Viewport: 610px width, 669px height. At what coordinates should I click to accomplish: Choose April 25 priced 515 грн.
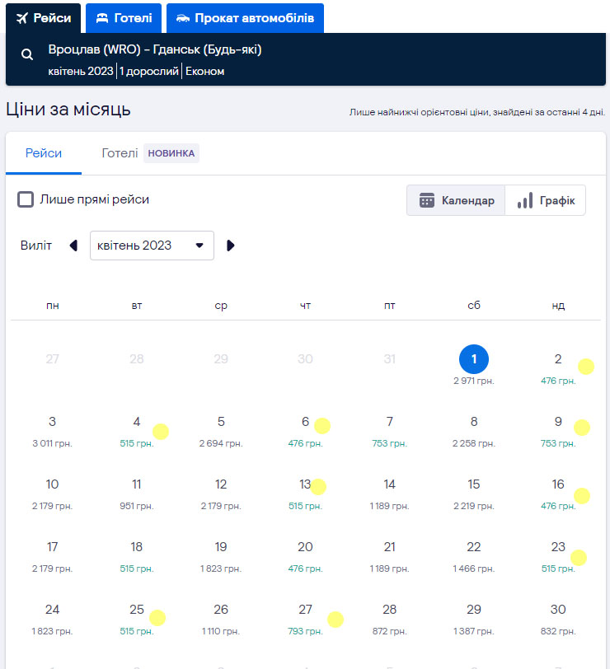point(137,619)
